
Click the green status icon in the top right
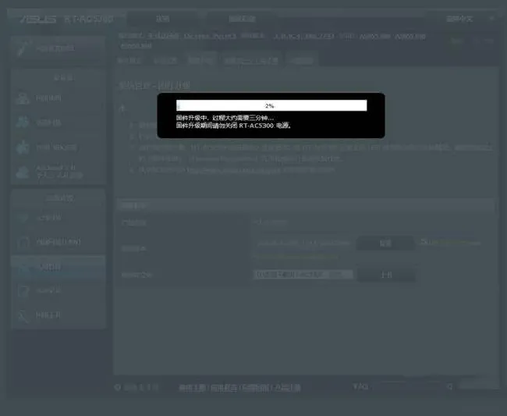(456, 41)
